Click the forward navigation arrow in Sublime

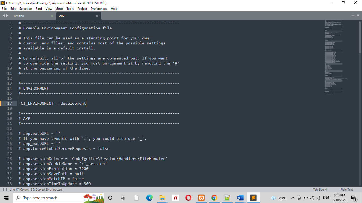(7, 16)
